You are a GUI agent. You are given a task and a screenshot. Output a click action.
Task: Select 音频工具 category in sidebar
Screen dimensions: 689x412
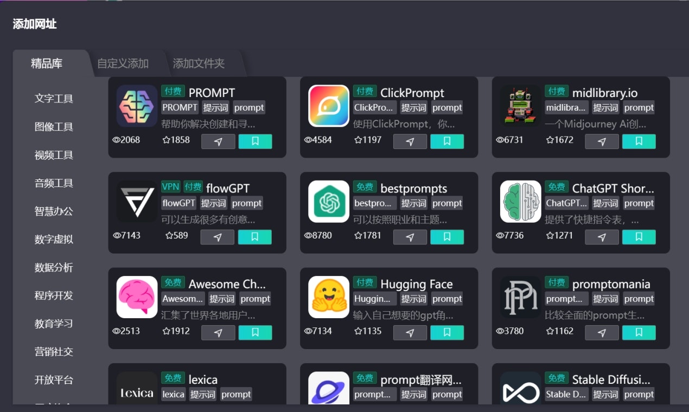pos(54,183)
